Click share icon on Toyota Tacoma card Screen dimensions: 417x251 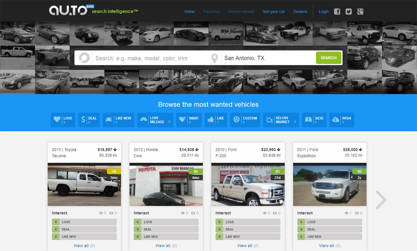coord(112,213)
